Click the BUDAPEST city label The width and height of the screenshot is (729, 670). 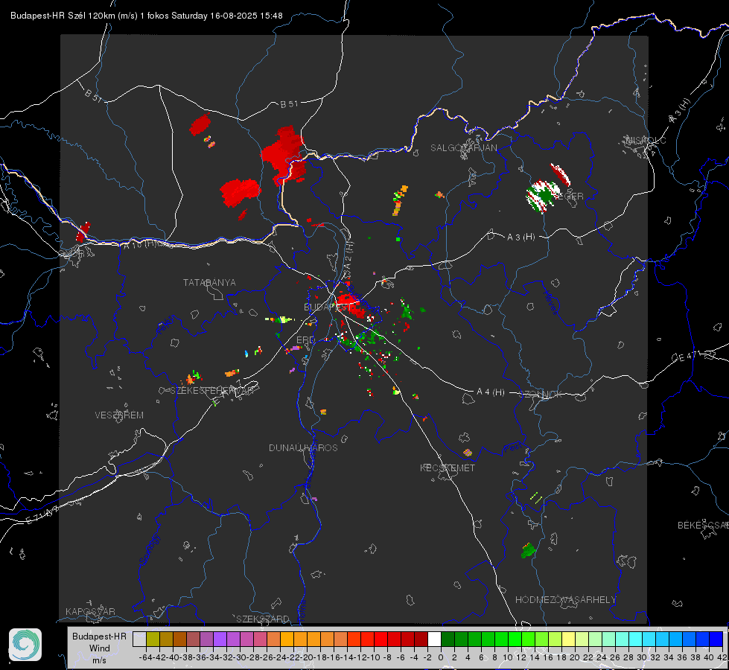[328, 307]
